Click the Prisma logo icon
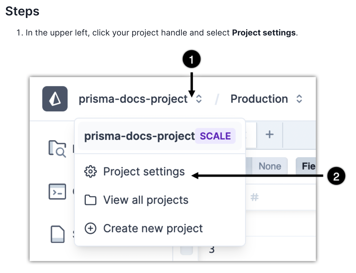Screen dimensions: 356x273 pyautogui.click(x=55, y=99)
